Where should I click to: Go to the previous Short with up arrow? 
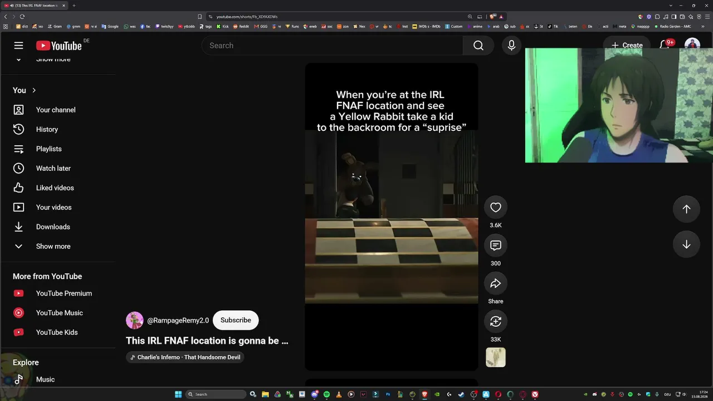(686, 209)
